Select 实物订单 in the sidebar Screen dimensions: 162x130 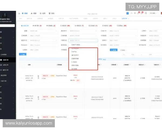point(7,65)
